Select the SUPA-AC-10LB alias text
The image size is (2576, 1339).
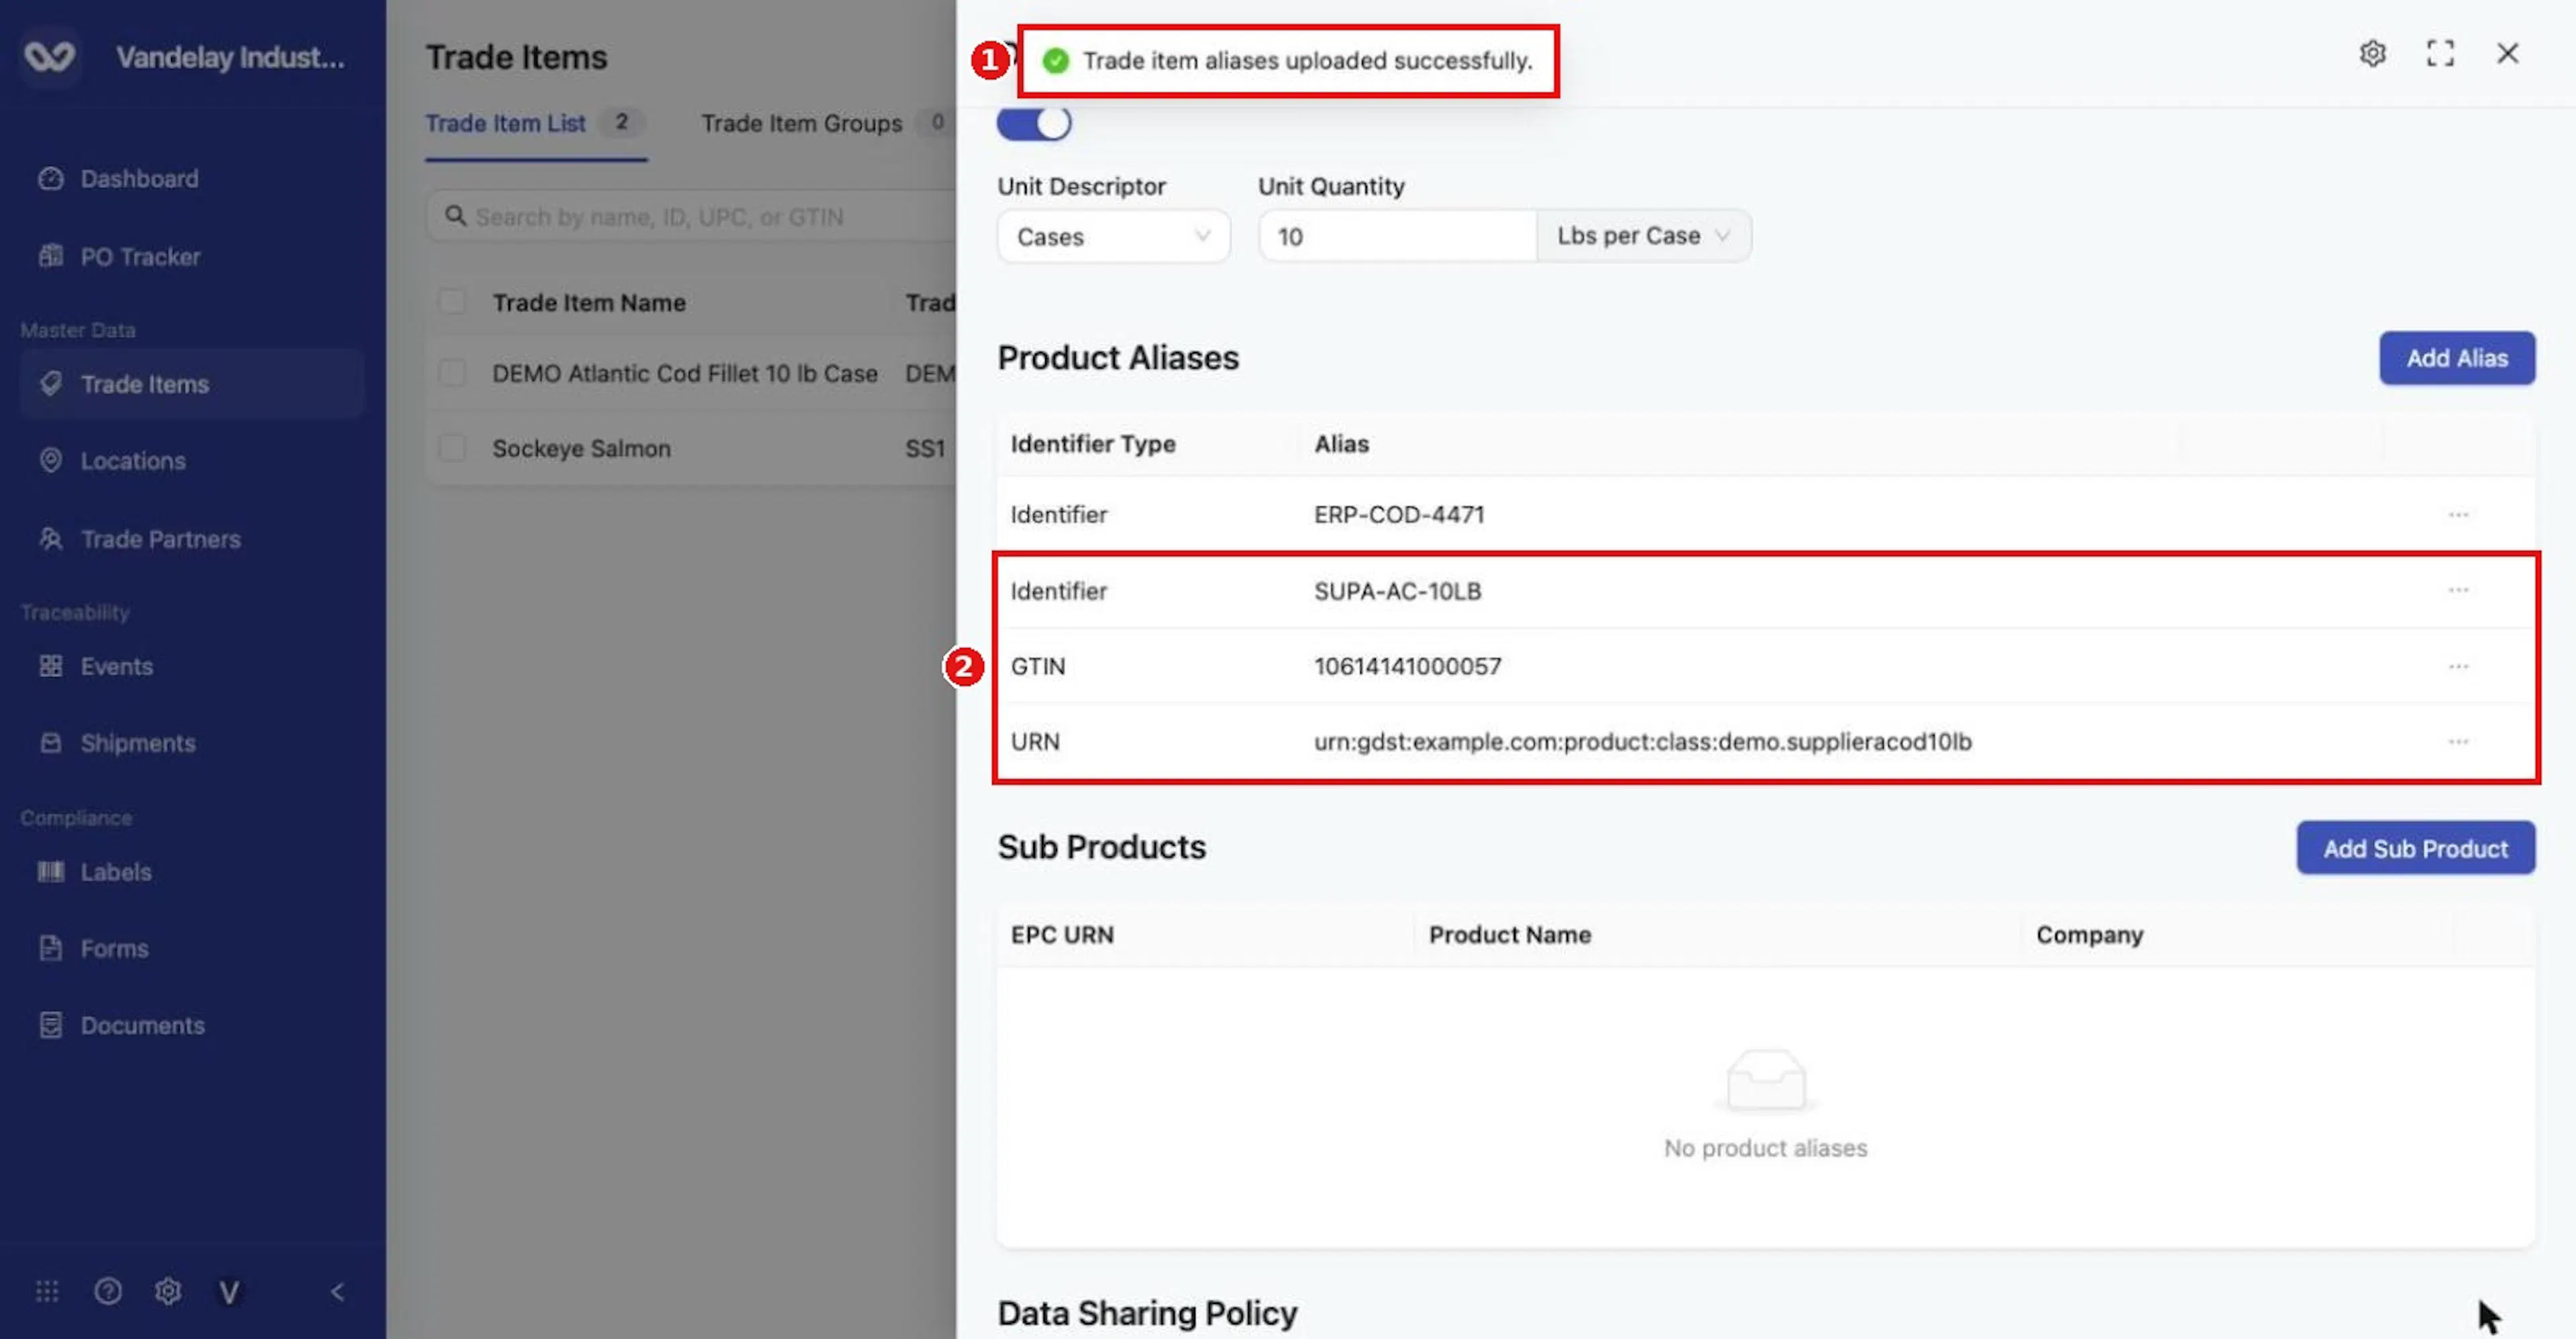pos(1397,591)
